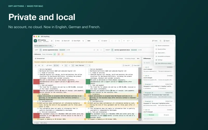Viewport: 208px width, 130px height.
Task: Show only Text changes
Action: (x=119, y=58)
